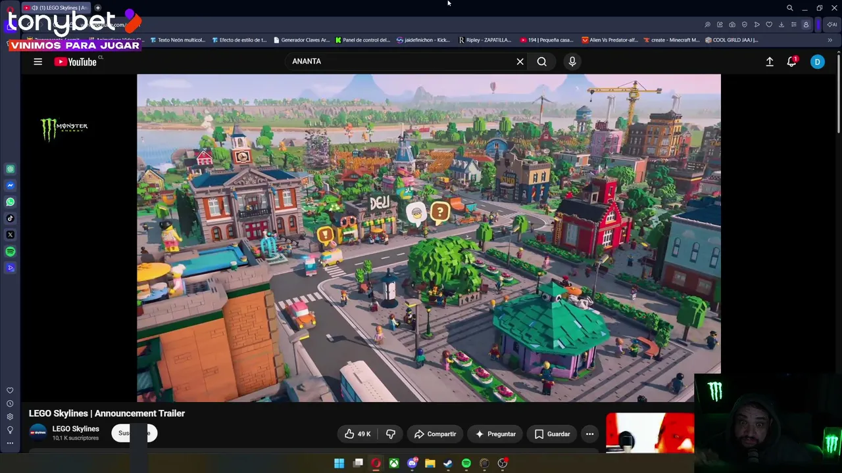Open the sidebar heart favorites panel
Image resolution: width=842 pixels, height=473 pixels.
click(10, 391)
